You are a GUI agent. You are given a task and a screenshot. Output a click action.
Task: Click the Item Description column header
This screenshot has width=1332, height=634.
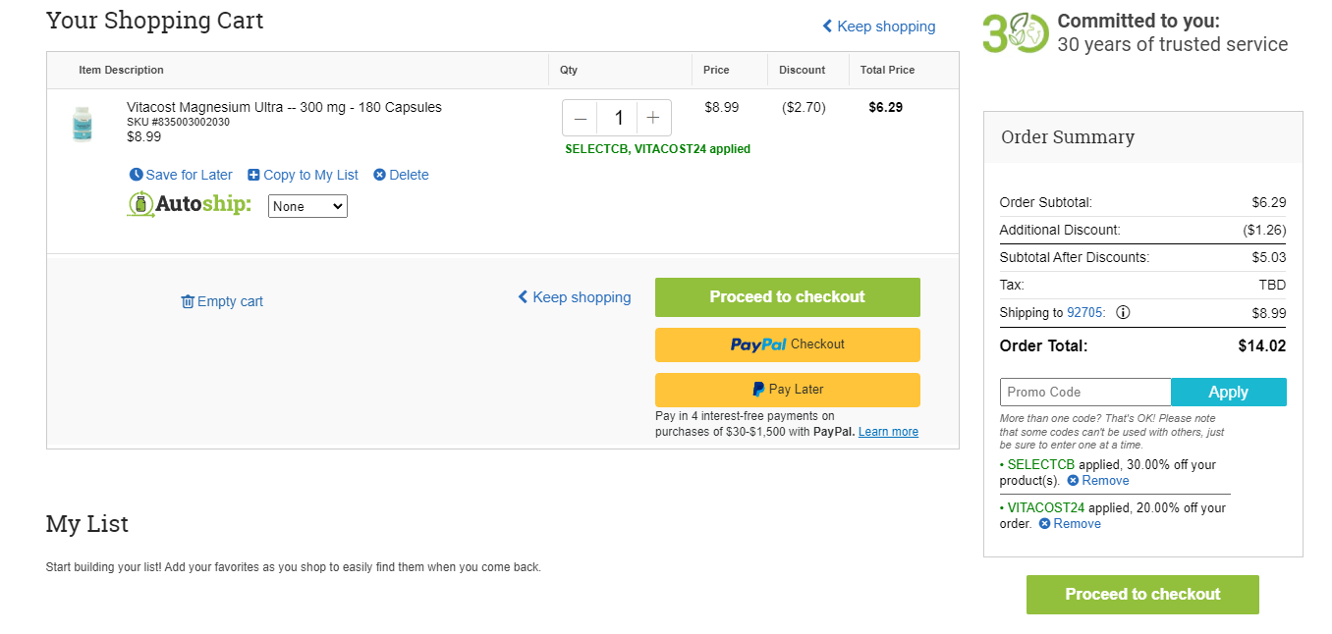point(122,70)
